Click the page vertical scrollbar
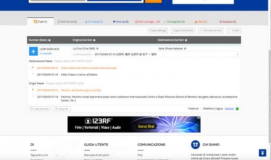Screen dimensions: 271x160 pyautogui.click(x=270, y=96)
